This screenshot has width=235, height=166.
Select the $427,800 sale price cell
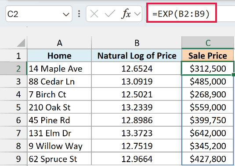pos(208,159)
